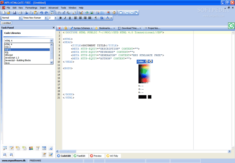The width and height of the screenshot is (235, 163).
Task: Open a file with the folder icon
Action: click(x=9, y=13)
